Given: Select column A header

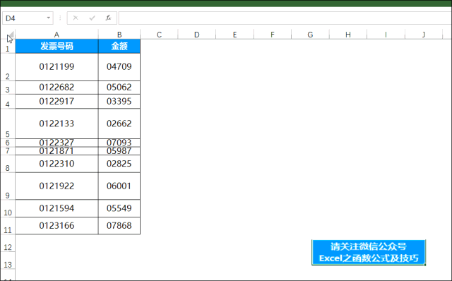Looking at the screenshot, I should click(x=56, y=35).
